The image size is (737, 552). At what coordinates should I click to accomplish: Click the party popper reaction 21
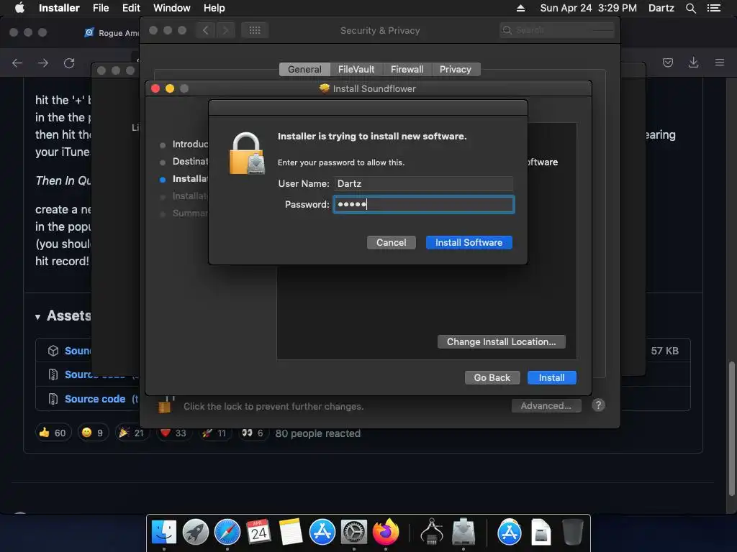tap(132, 433)
